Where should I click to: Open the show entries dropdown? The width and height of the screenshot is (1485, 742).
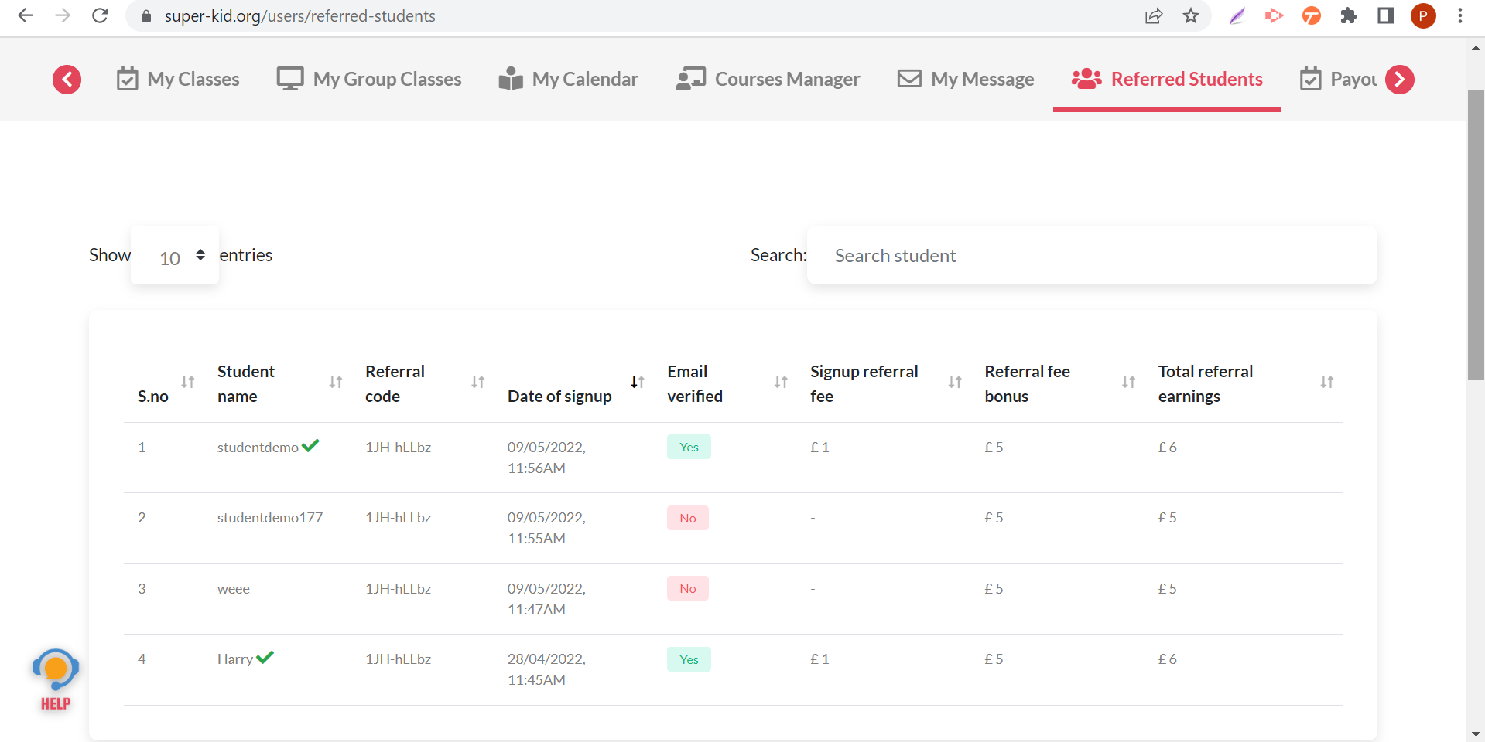point(175,256)
